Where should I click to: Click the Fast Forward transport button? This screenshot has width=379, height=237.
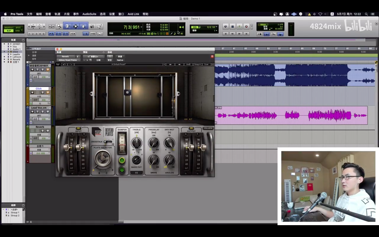(239, 33)
